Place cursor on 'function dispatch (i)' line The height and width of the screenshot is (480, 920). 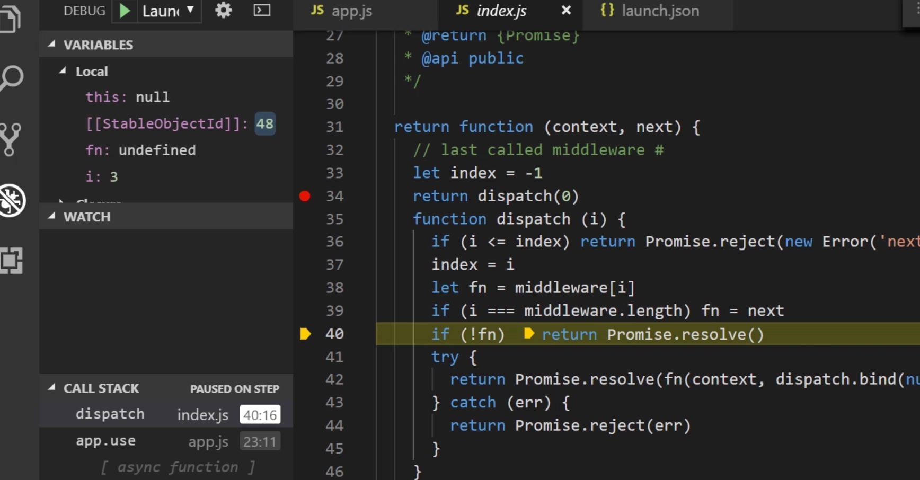point(519,219)
